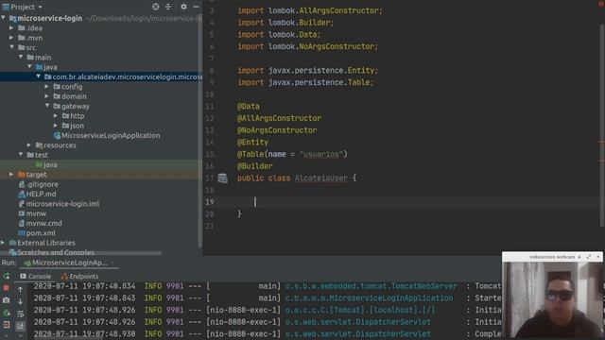Expand External Libraries node
This screenshot has width=605, height=340.
3,243
